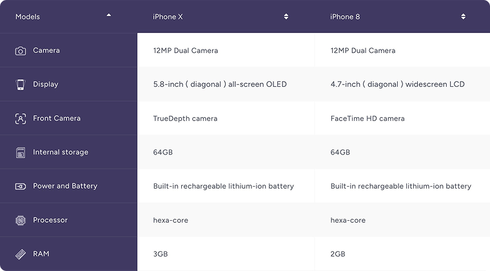Click the iPhone X column header

(168, 17)
